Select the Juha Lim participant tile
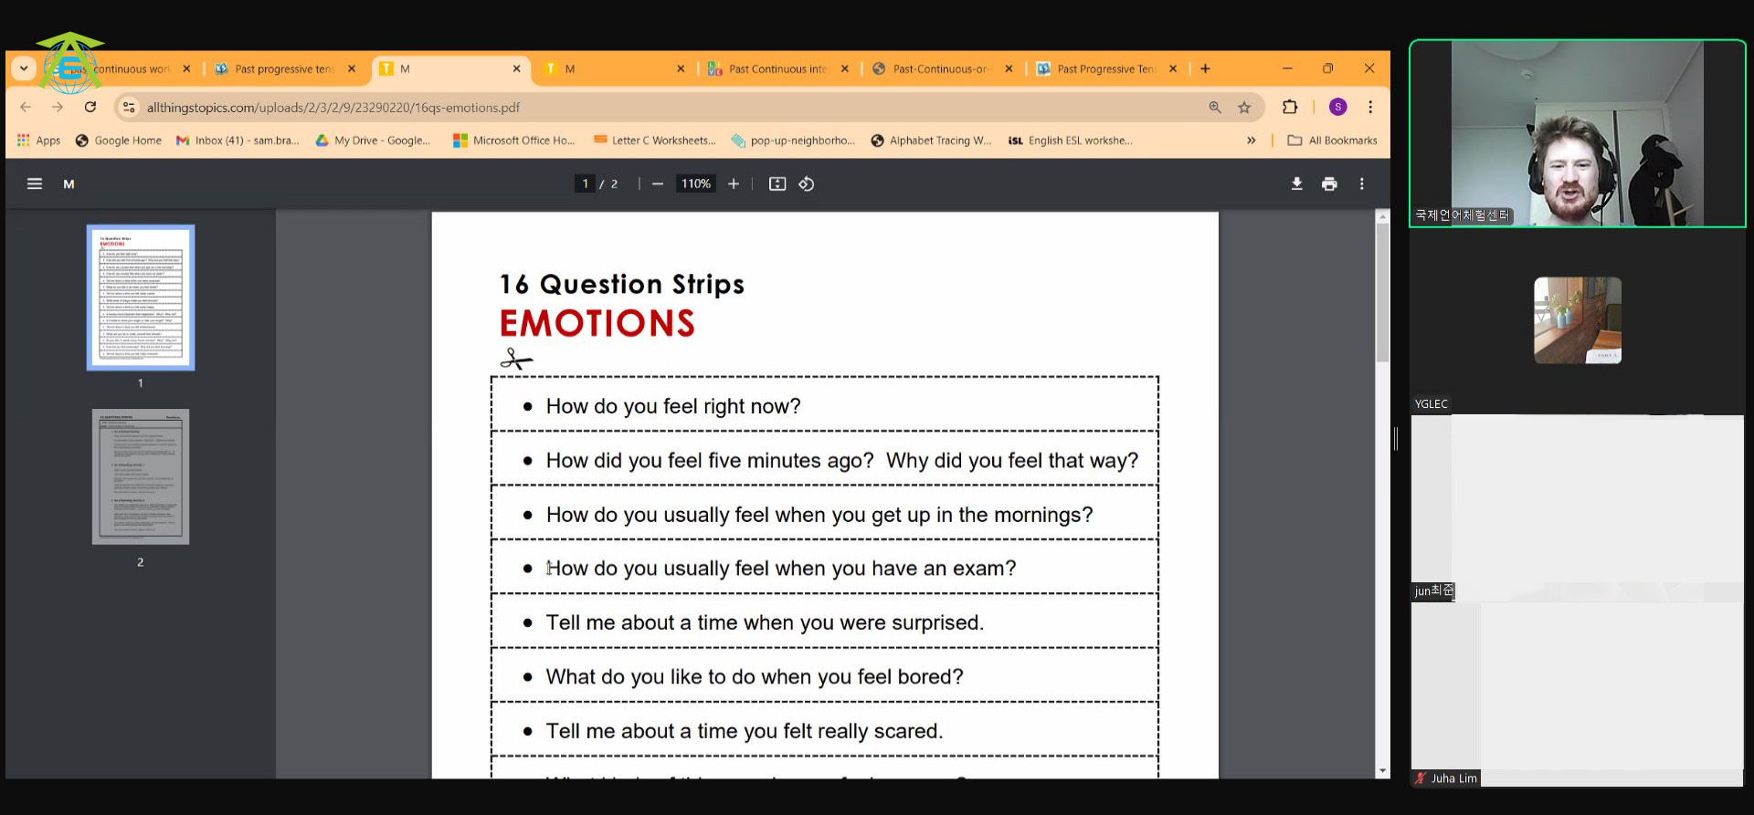 coord(1577,695)
